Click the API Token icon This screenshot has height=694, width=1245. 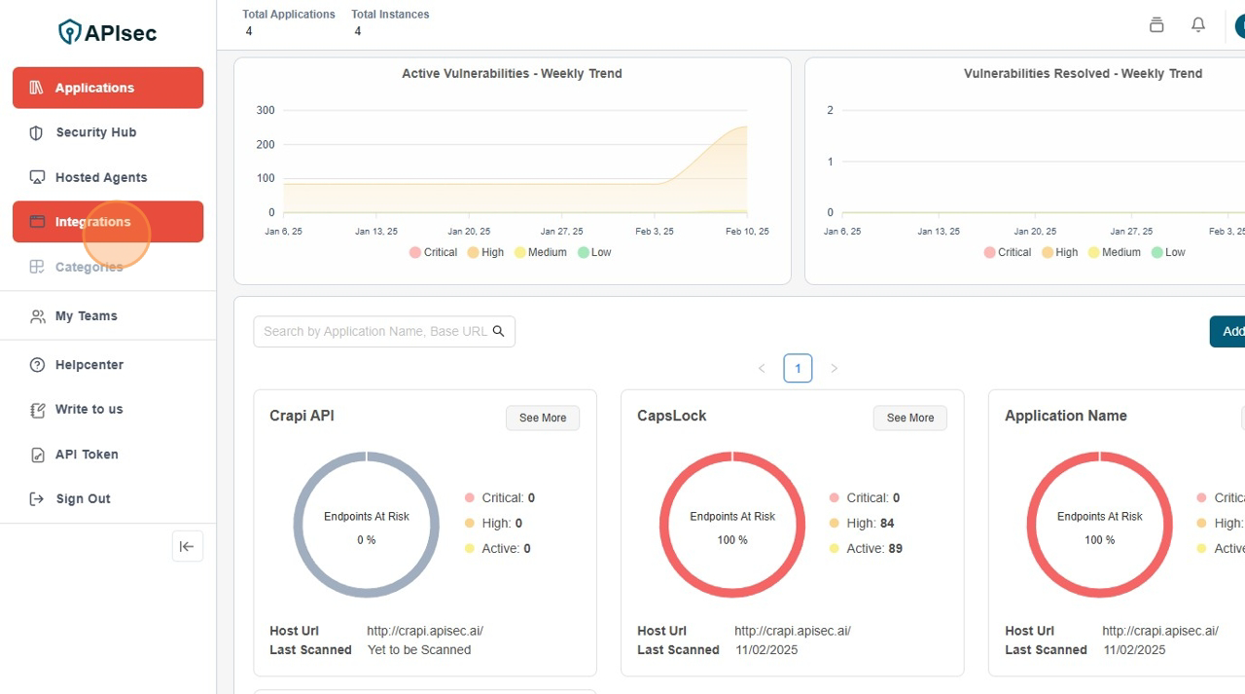(x=37, y=455)
